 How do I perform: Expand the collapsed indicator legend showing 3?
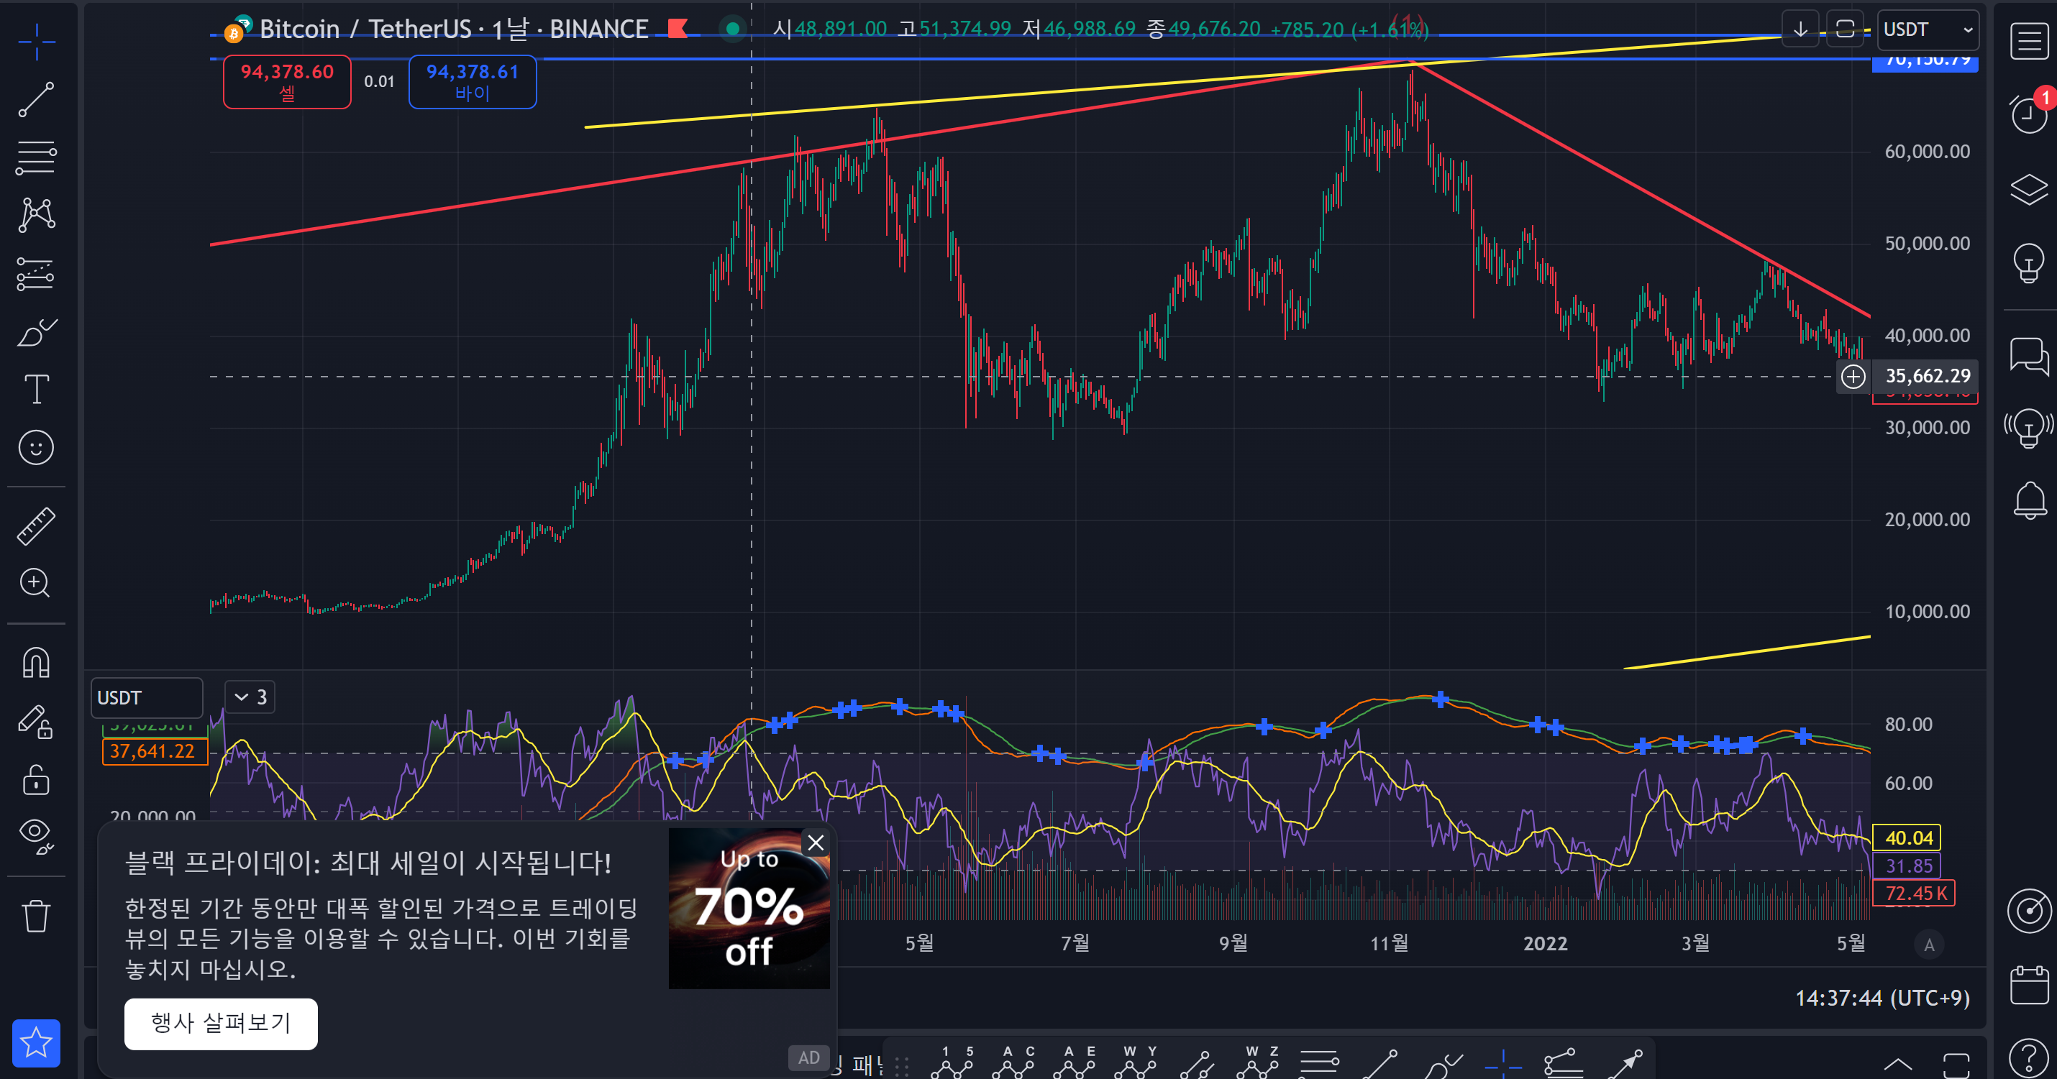(x=250, y=697)
